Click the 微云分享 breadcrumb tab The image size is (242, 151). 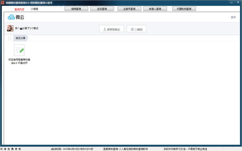(x=21, y=38)
